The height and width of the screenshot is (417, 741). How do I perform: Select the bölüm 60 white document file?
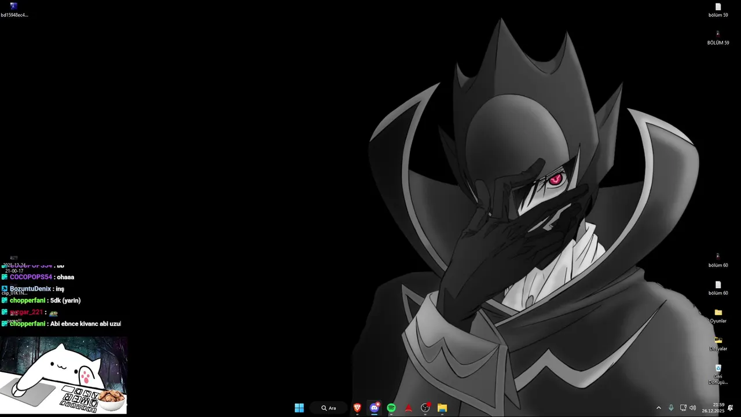click(x=718, y=288)
